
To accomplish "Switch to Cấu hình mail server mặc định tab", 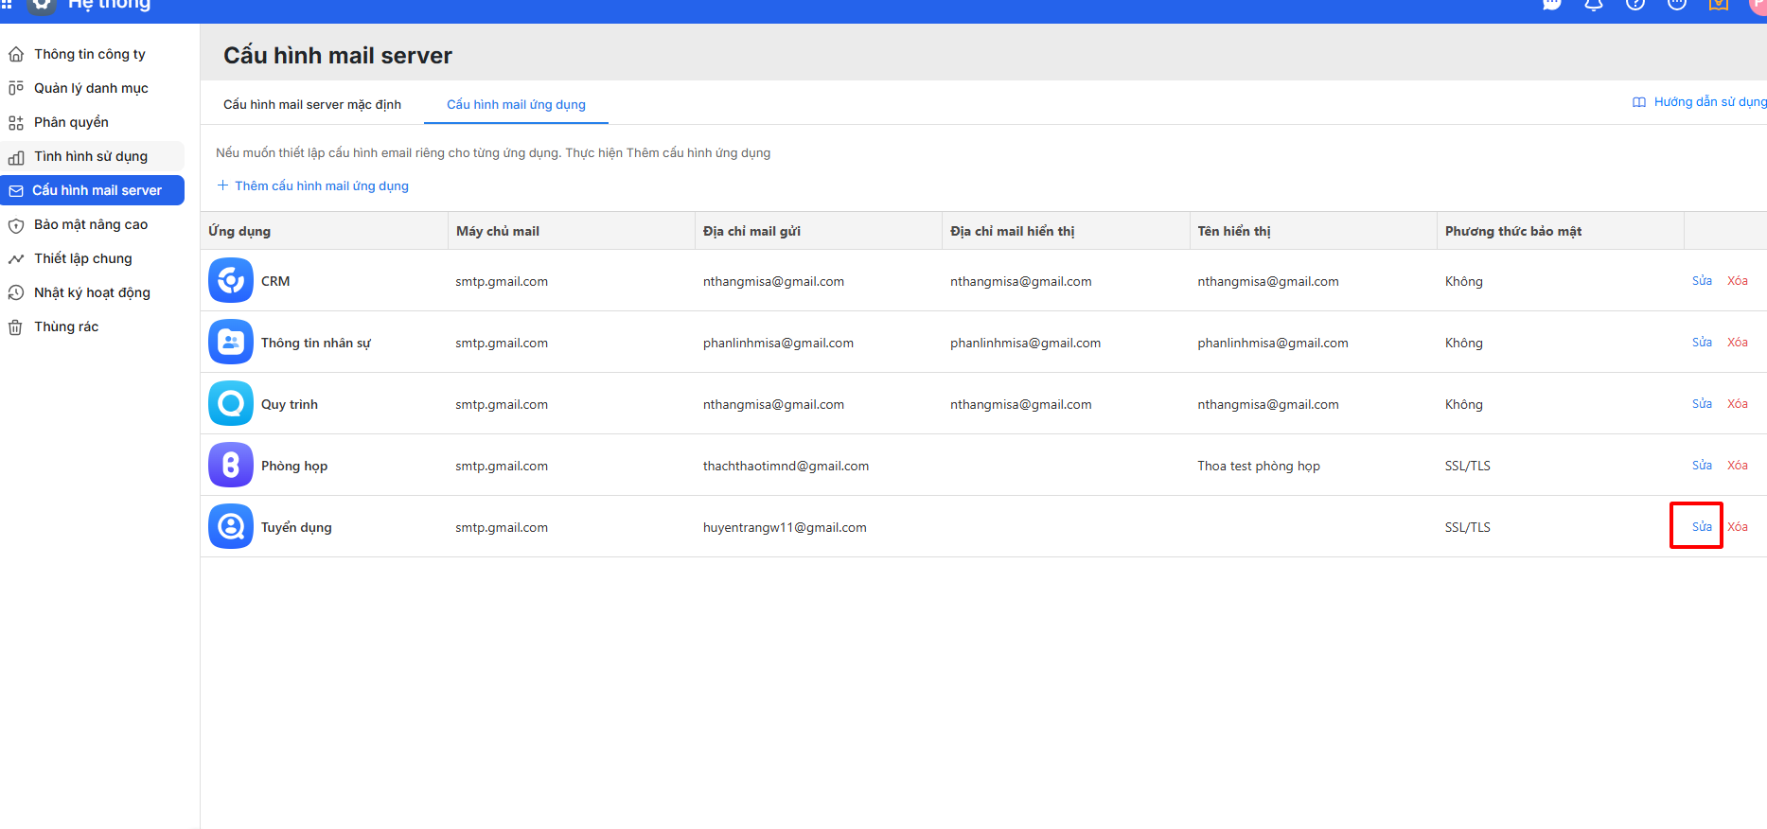I will (312, 105).
